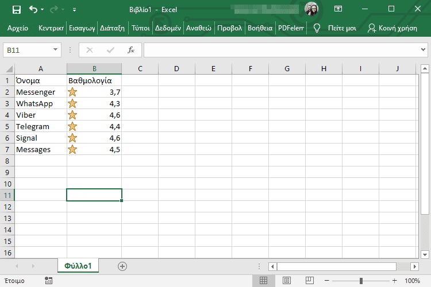Select the WhatsApp cell

41,103
